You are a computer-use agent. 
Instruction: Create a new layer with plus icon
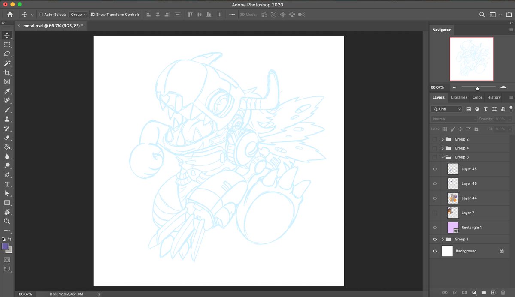tap(493, 292)
